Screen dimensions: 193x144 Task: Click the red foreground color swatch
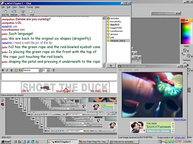(x=183, y=20)
